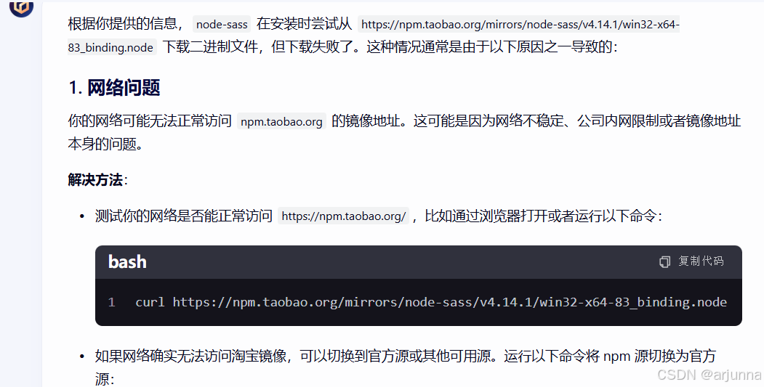Click the dark header bar of the code block
Viewport: 764px width, 387px height.
tap(419, 262)
